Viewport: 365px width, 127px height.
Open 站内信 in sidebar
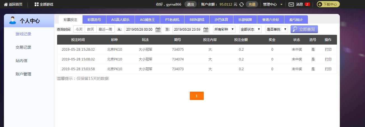click(22, 61)
